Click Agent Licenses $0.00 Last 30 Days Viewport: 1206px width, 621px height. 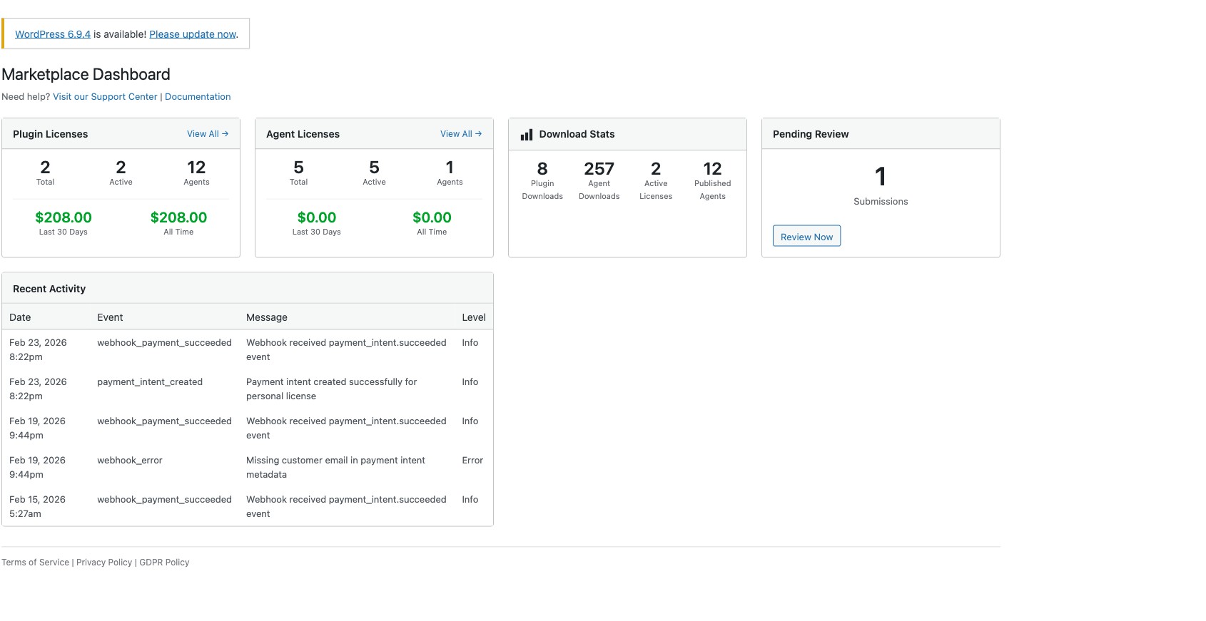click(317, 222)
